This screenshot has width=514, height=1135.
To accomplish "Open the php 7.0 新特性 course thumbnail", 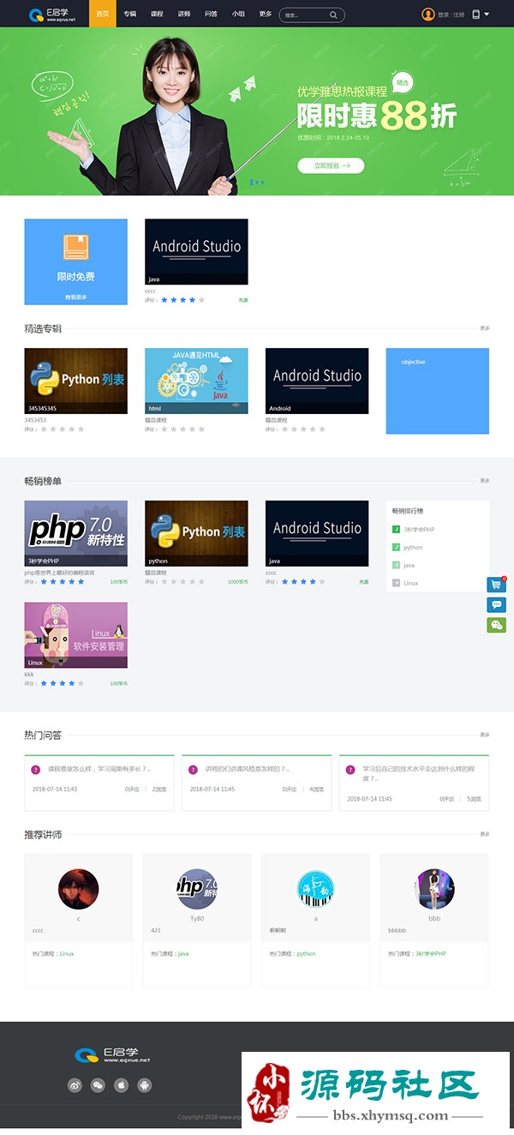I will [75, 533].
